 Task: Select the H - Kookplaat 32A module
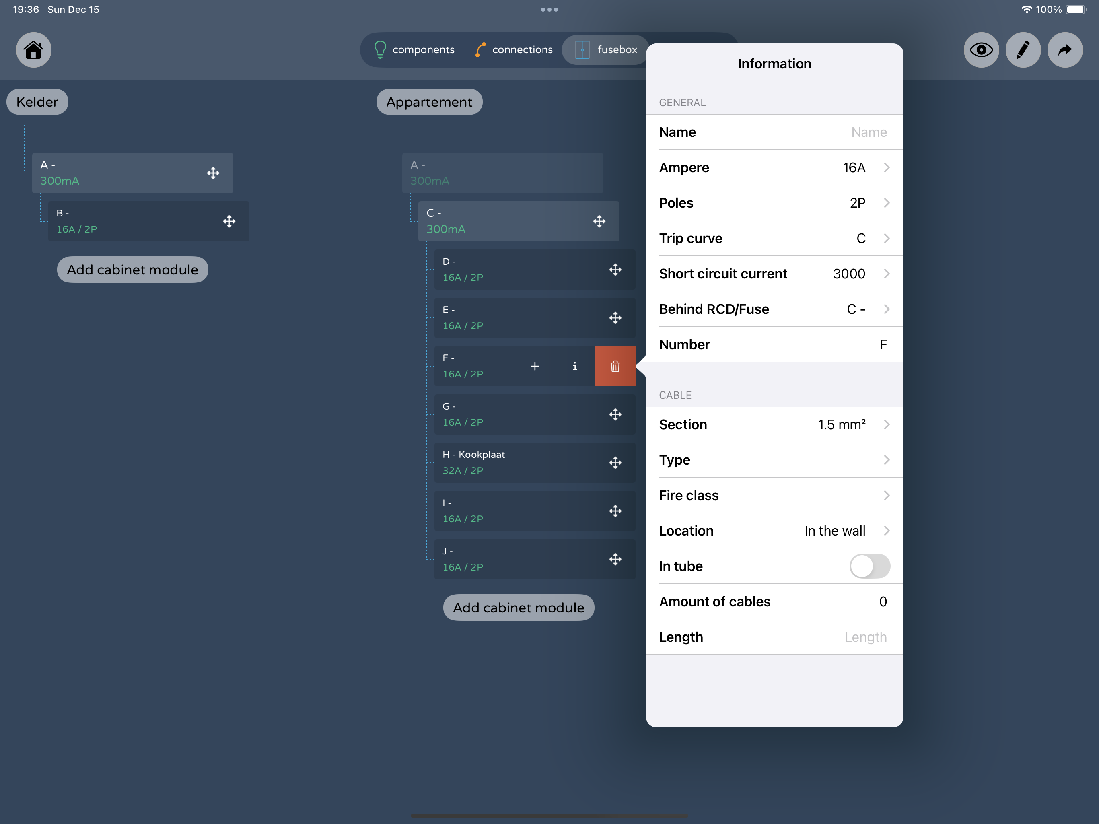tap(535, 462)
